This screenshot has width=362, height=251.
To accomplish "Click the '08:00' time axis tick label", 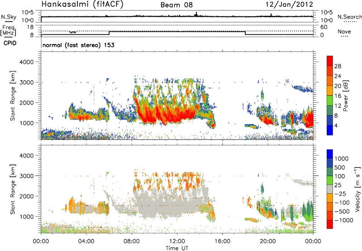I will 132,241.
